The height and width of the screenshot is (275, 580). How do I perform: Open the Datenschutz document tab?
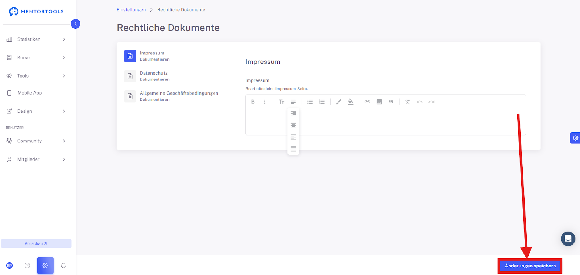click(174, 76)
